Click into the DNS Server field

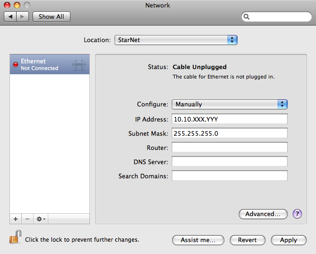(x=229, y=162)
